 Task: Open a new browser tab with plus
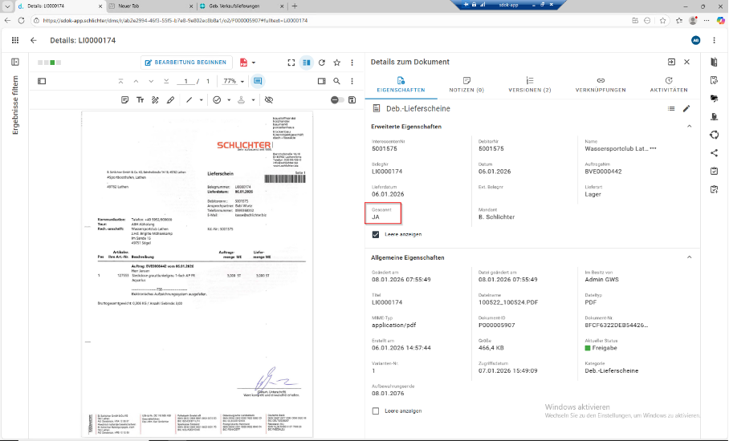[x=295, y=6]
